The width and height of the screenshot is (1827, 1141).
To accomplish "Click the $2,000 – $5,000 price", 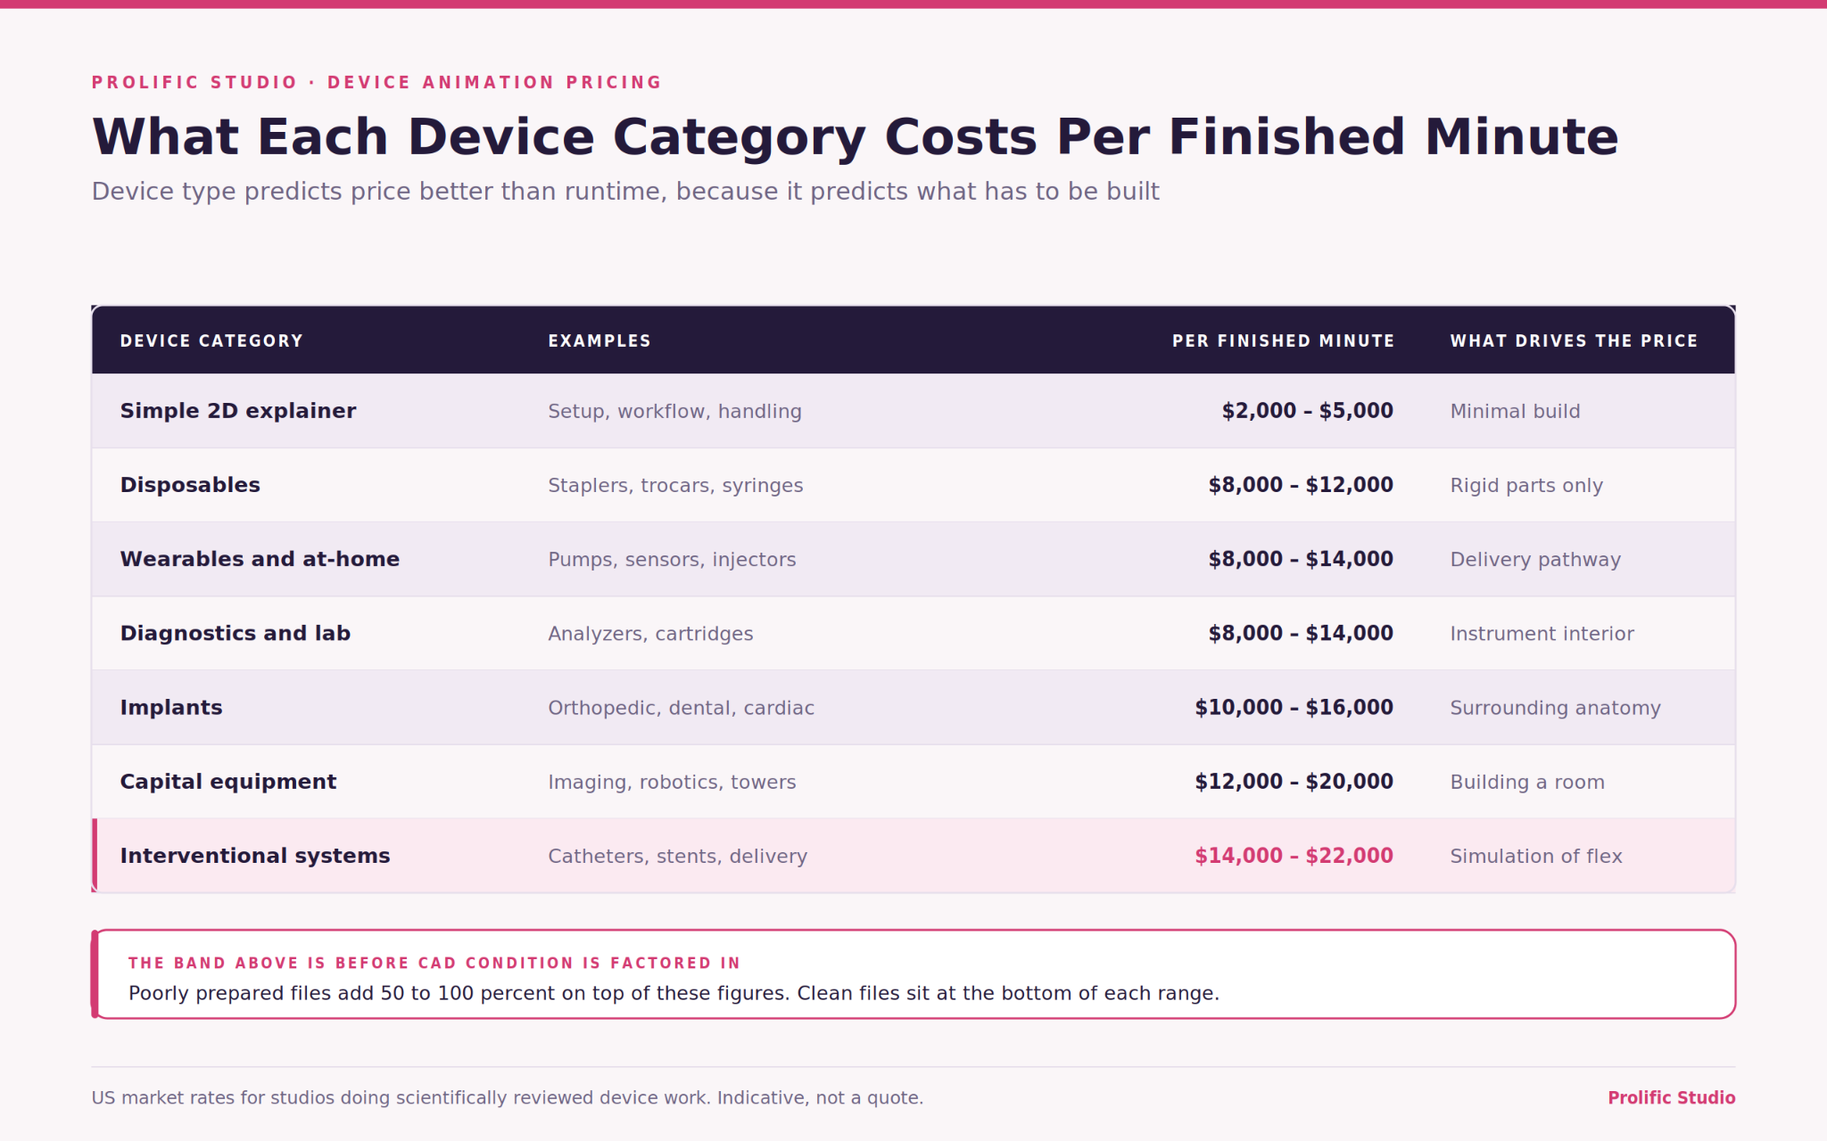I will 1308,411.
